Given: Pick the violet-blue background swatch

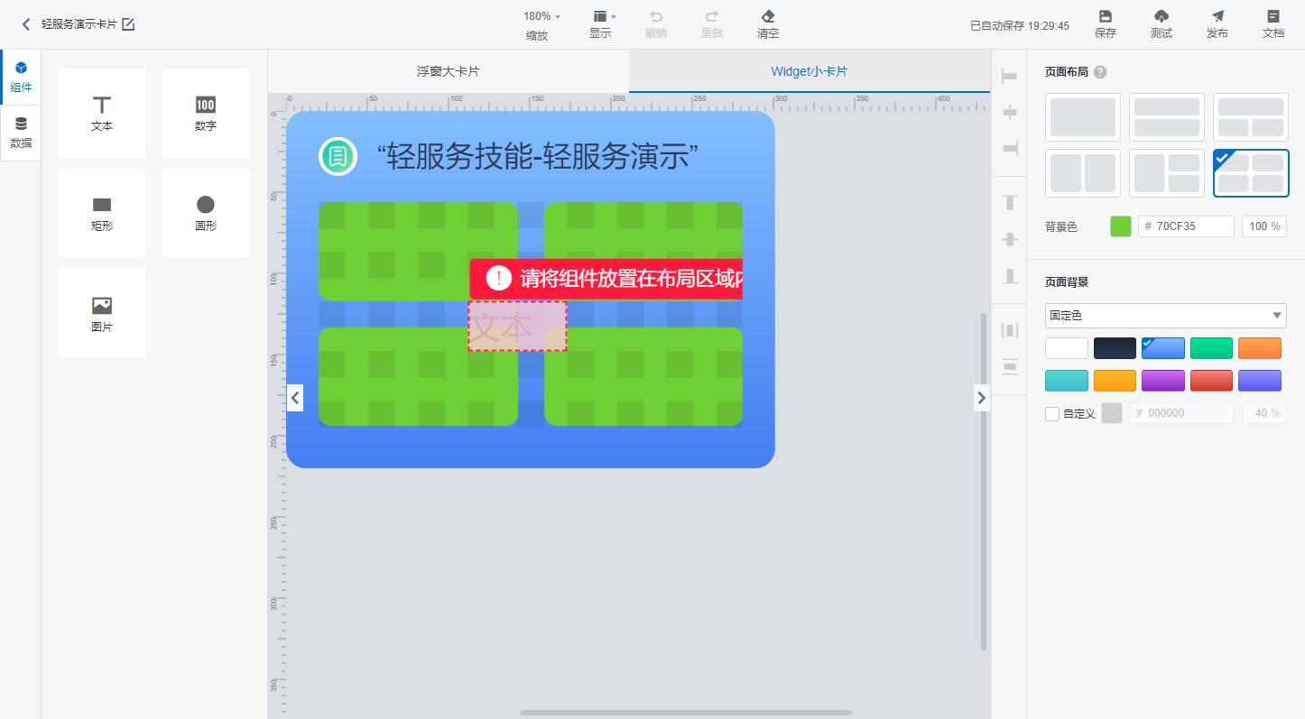Looking at the screenshot, I should pyautogui.click(x=1260, y=381).
